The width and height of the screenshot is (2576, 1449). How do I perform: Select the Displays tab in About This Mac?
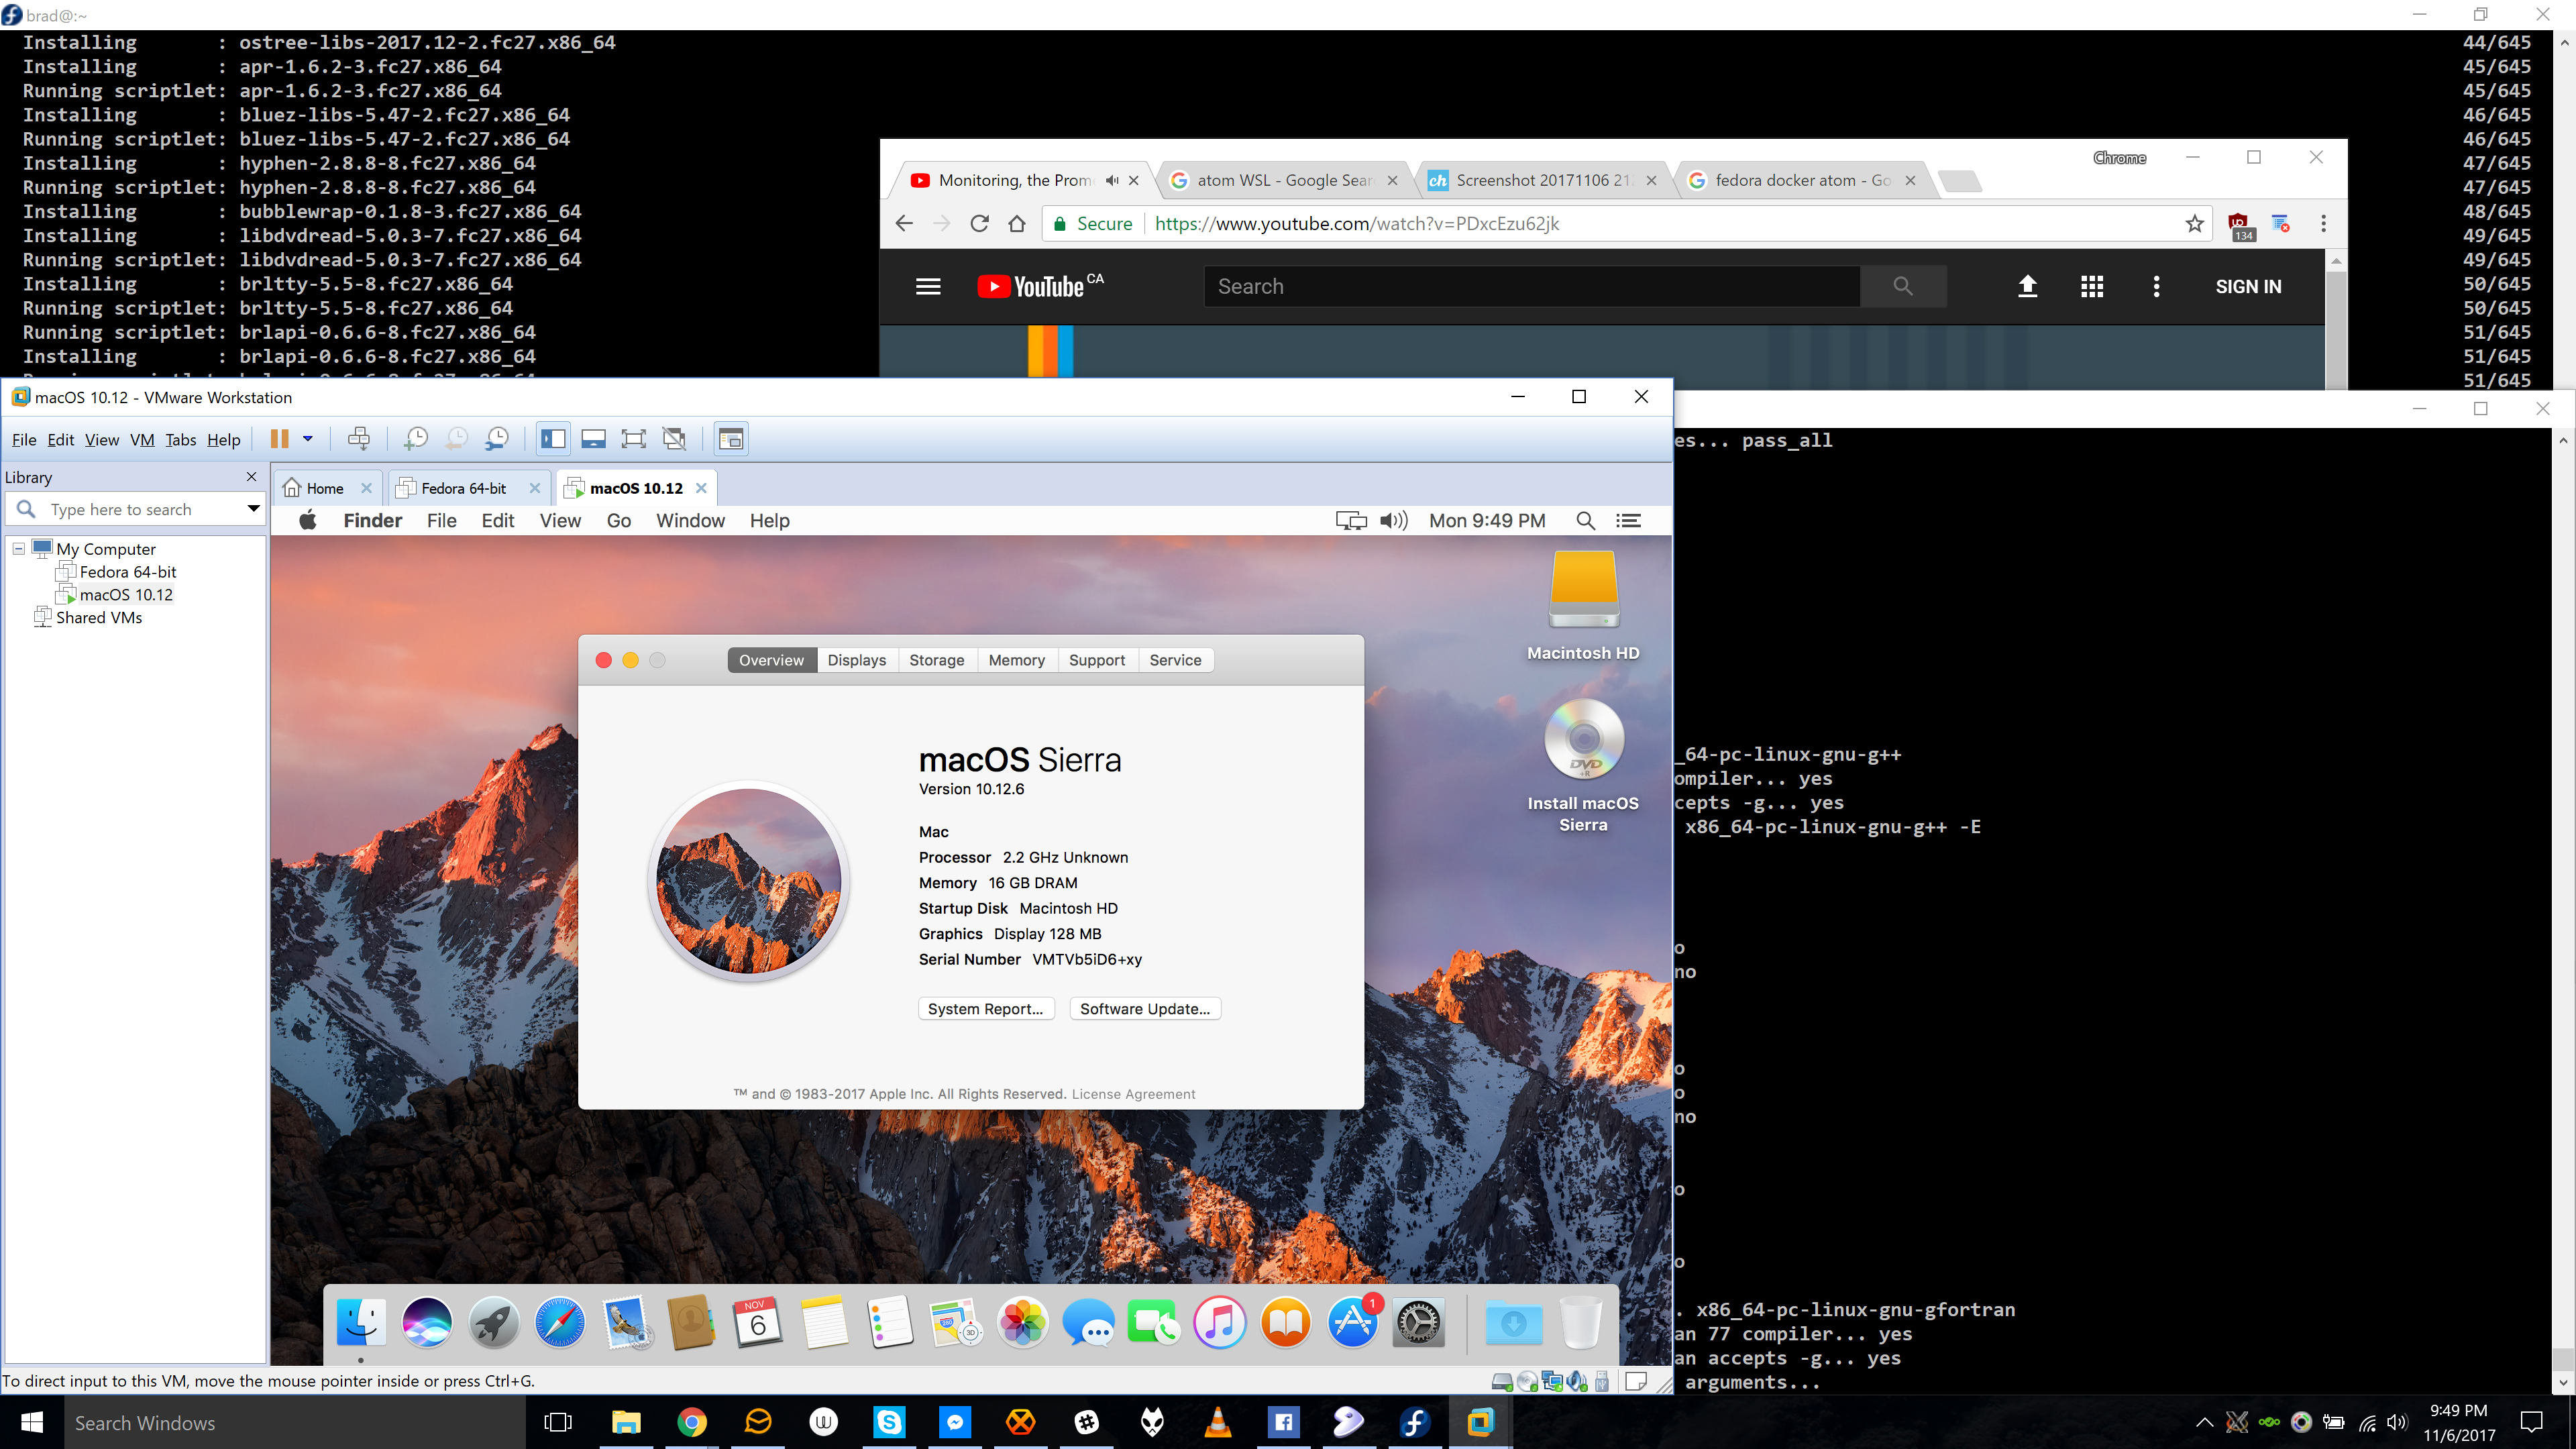click(856, 660)
